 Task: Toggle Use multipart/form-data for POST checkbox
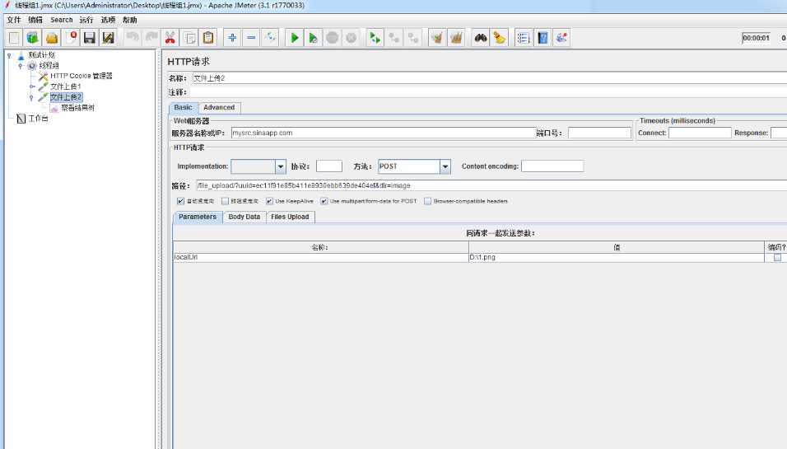[324, 201]
